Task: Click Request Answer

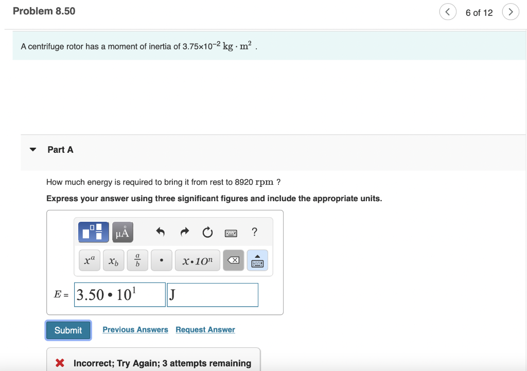Action: 205,329
